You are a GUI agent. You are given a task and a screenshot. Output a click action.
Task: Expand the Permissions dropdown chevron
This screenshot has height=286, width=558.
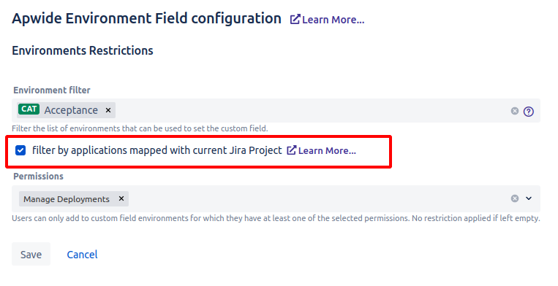(529, 198)
